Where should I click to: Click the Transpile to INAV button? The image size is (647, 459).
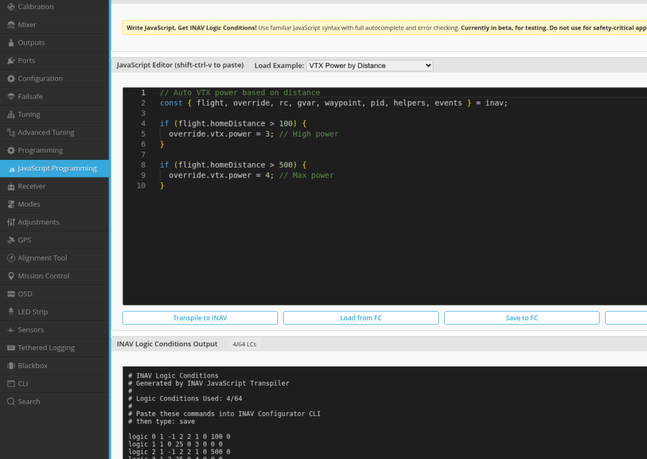[x=200, y=318]
